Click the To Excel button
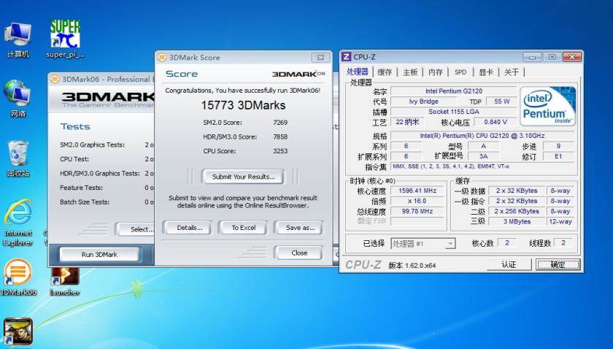The width and height of the screenshot is (613, 349). coord(243,228)
